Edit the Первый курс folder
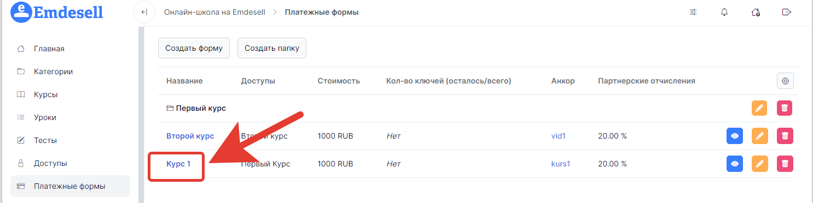 coord(759,108)
